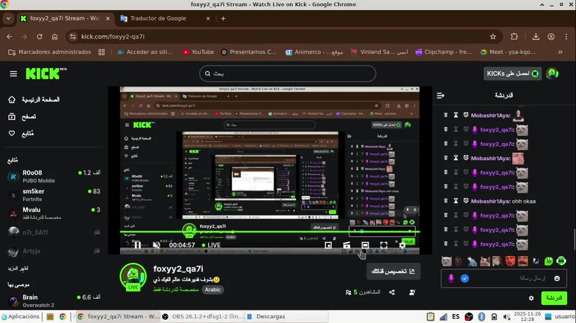The width and height of the screenshot is (576, 323).
Task: Insert the first cat emote from quick bar
Action: click(446, 261)
